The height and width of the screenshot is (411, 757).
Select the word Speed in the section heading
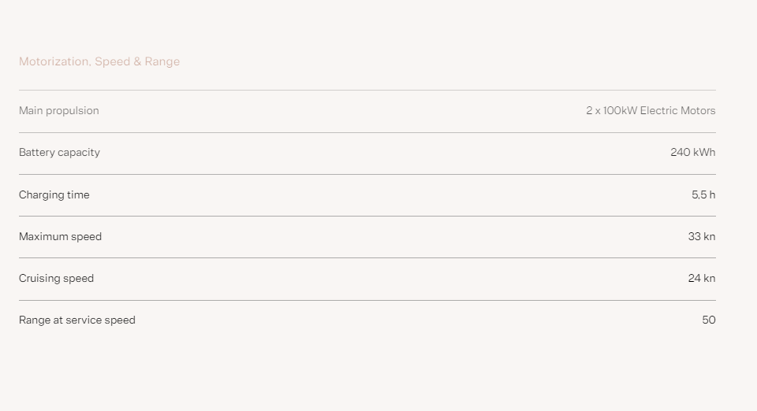(113, 62)
